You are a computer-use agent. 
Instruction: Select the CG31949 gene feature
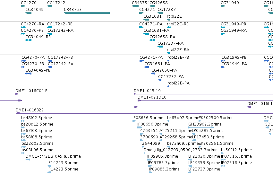[x=223, y=6]
